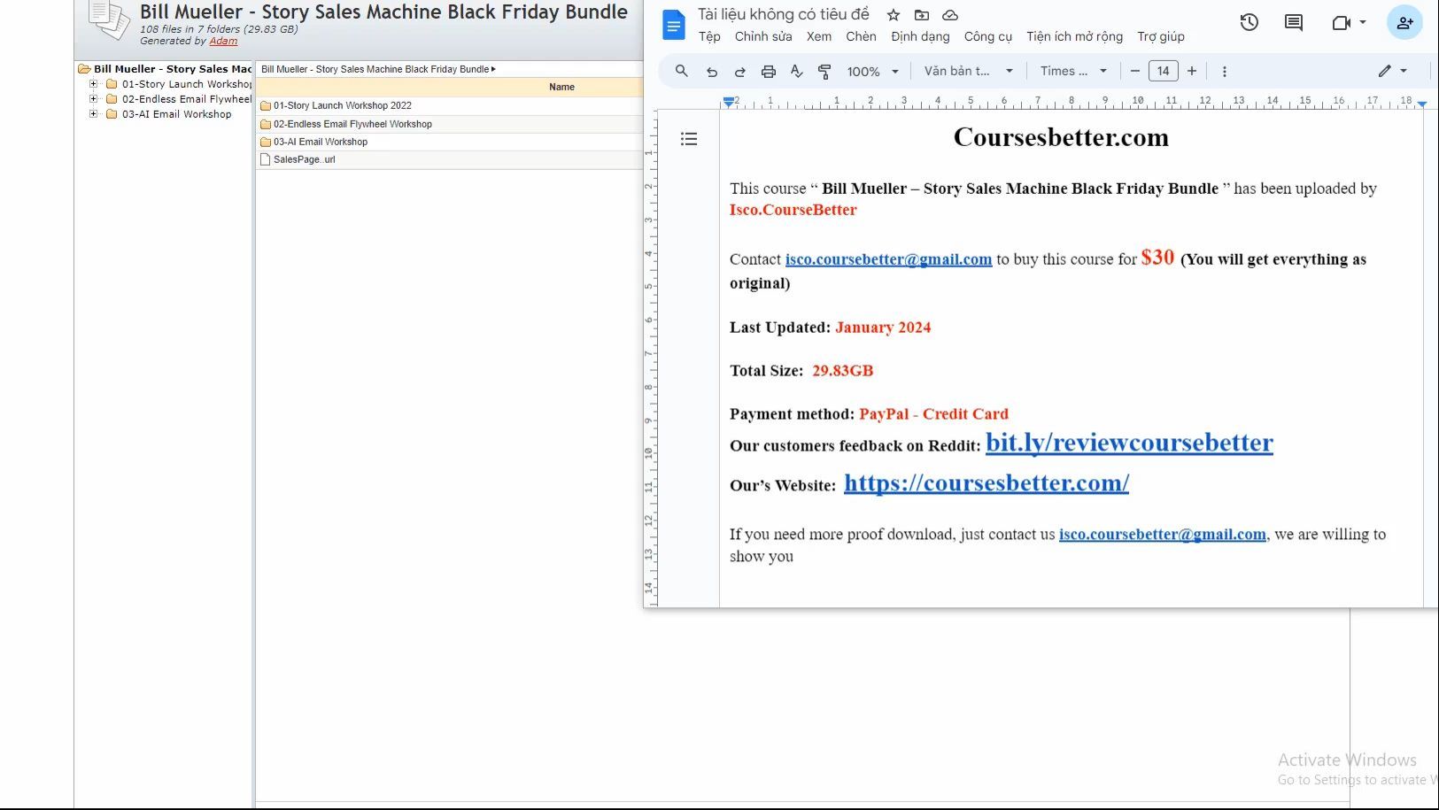Open the paragraph style dropdown
The image size is (1439, 810).
coord(969,71)
